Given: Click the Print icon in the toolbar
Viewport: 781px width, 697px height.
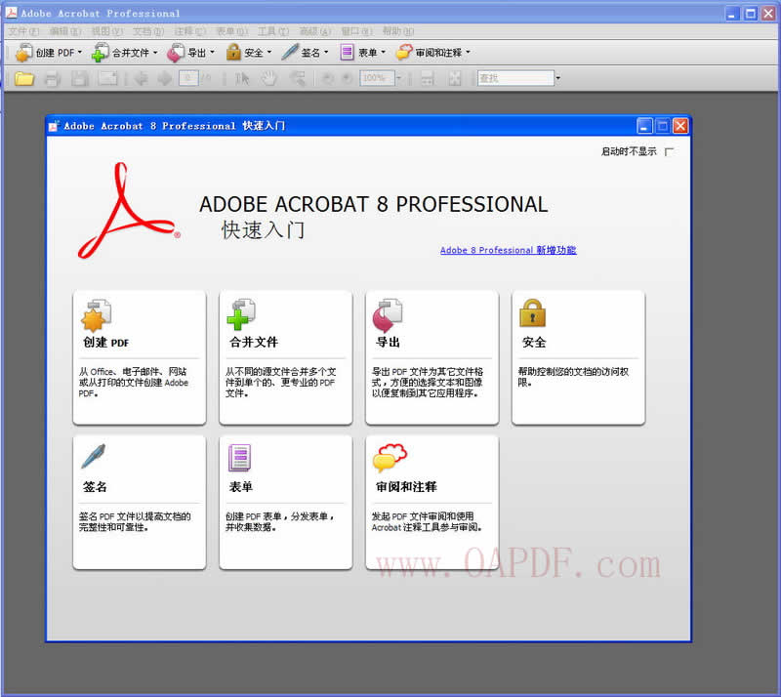Looking at the screenshot, I should click(x=53, y=79).
